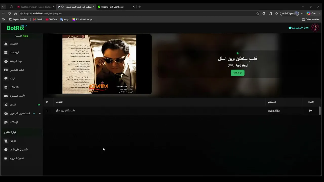Select the requester name Ayaa_563
The height and width of the screenshot is (182, 324).
tap(274, 111)
